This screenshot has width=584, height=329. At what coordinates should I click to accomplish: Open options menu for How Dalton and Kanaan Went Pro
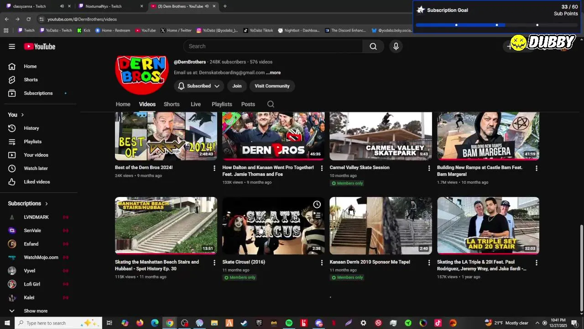(x=322, y=168)
